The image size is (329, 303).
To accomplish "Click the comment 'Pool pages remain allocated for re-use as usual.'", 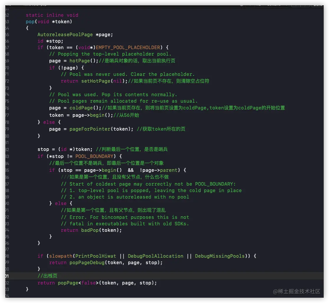I will [x=123, y=101].
